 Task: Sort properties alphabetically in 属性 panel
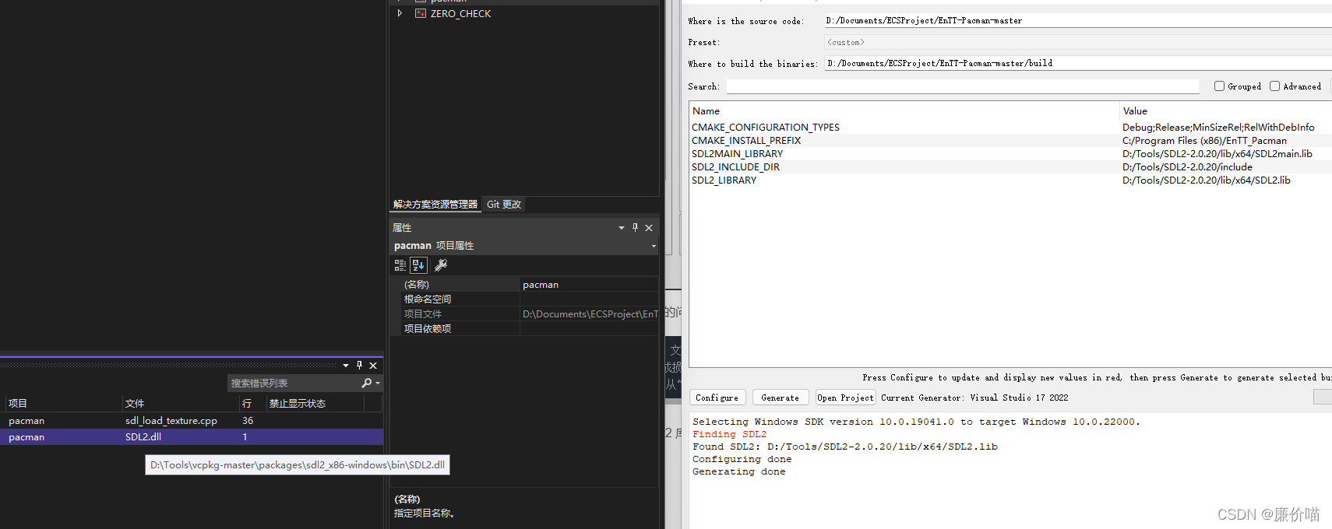coord(418,265)
